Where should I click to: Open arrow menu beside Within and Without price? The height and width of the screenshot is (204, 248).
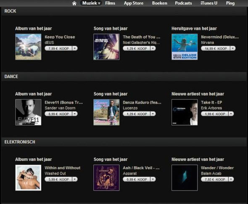pos(75,179)
